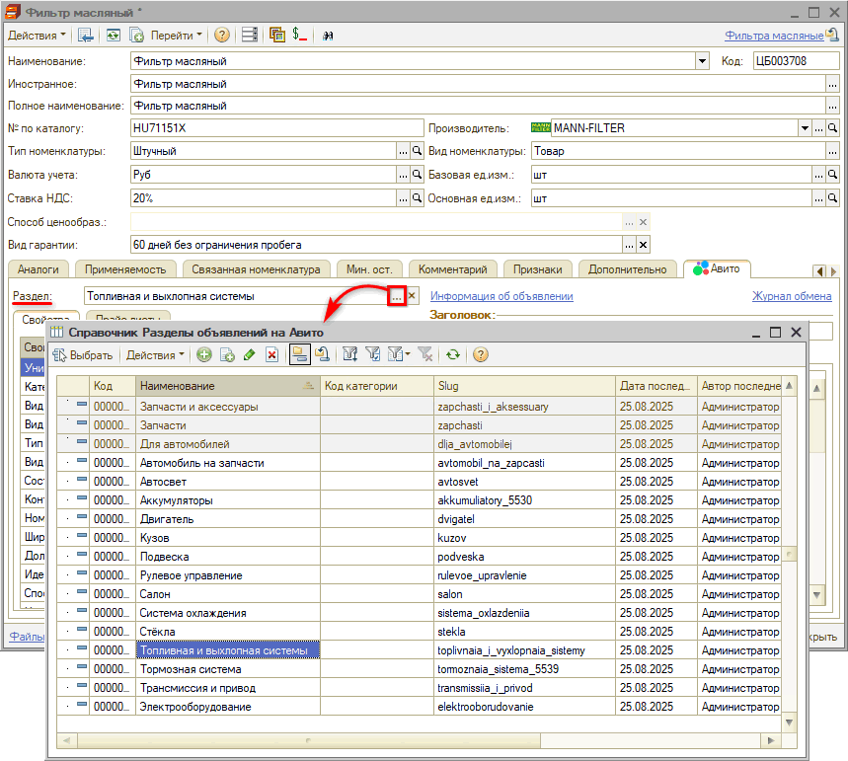Image resolution: width=848 pixels, height=761 pixels.
Task: Click the dollar sign prices icon
Action: [299, 35]
